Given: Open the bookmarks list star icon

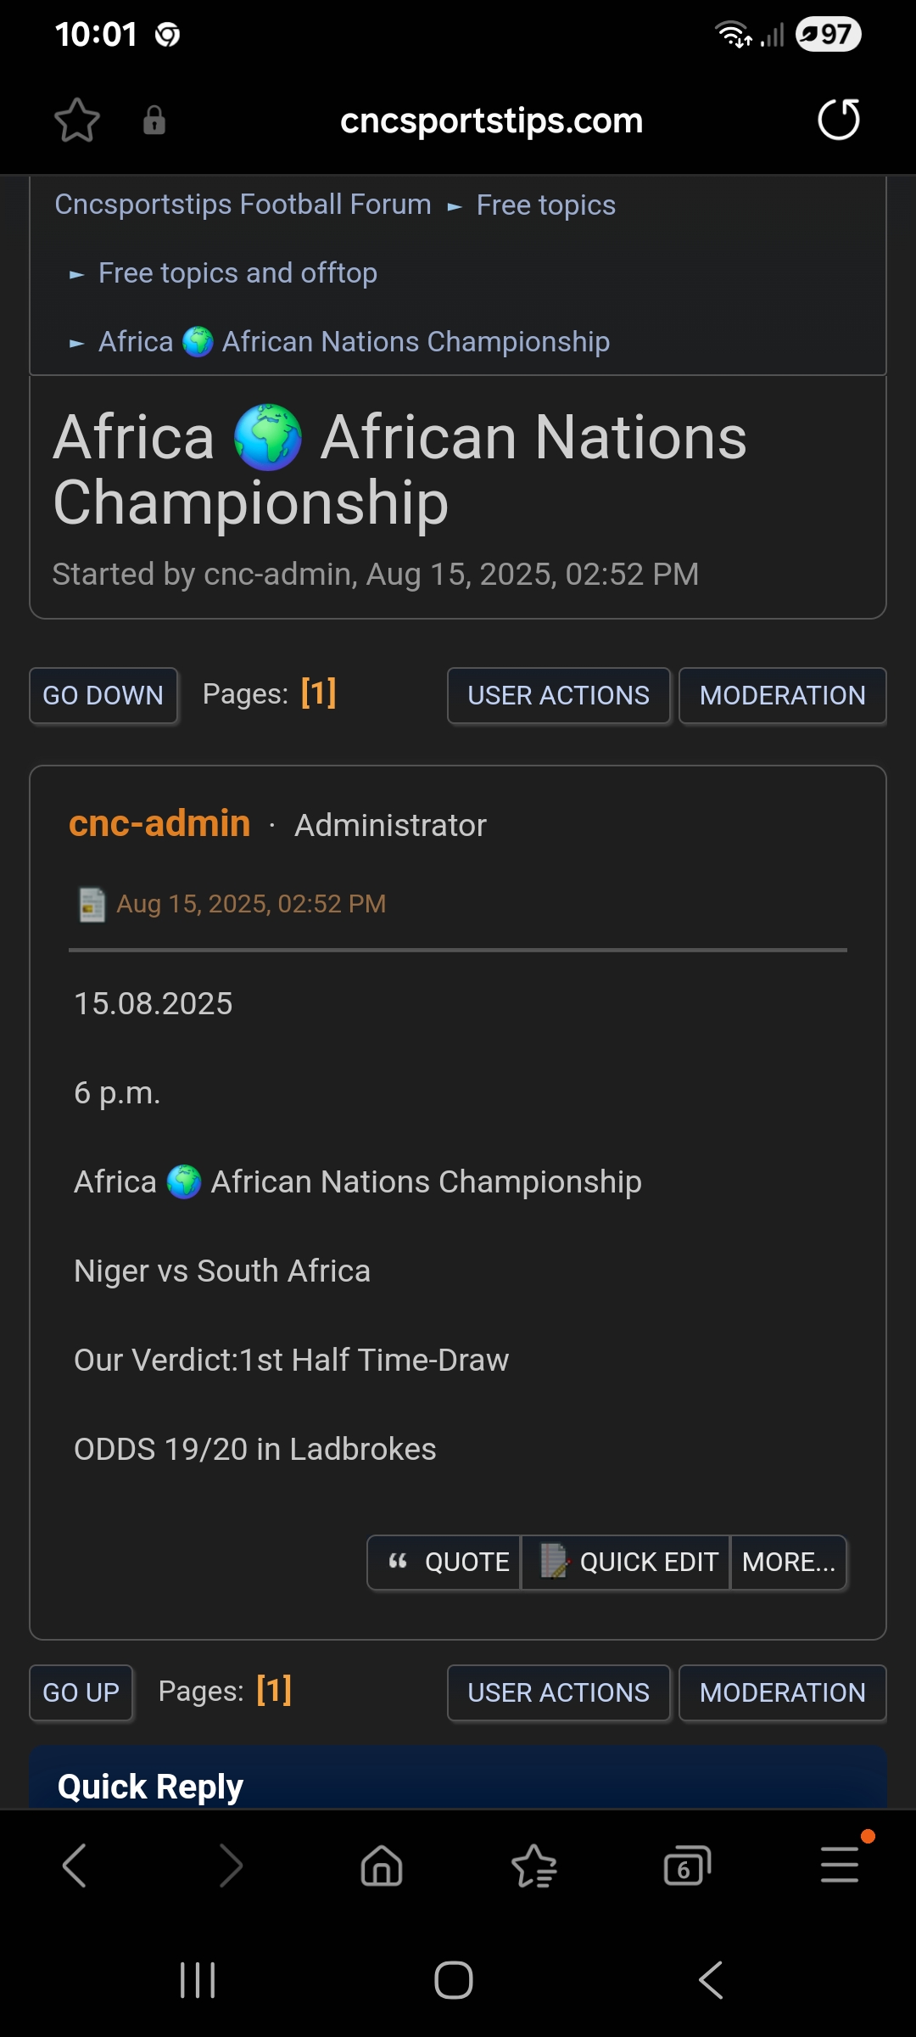Looking at the screenshot, I should pyautogui.click(x=534, y=1866).
